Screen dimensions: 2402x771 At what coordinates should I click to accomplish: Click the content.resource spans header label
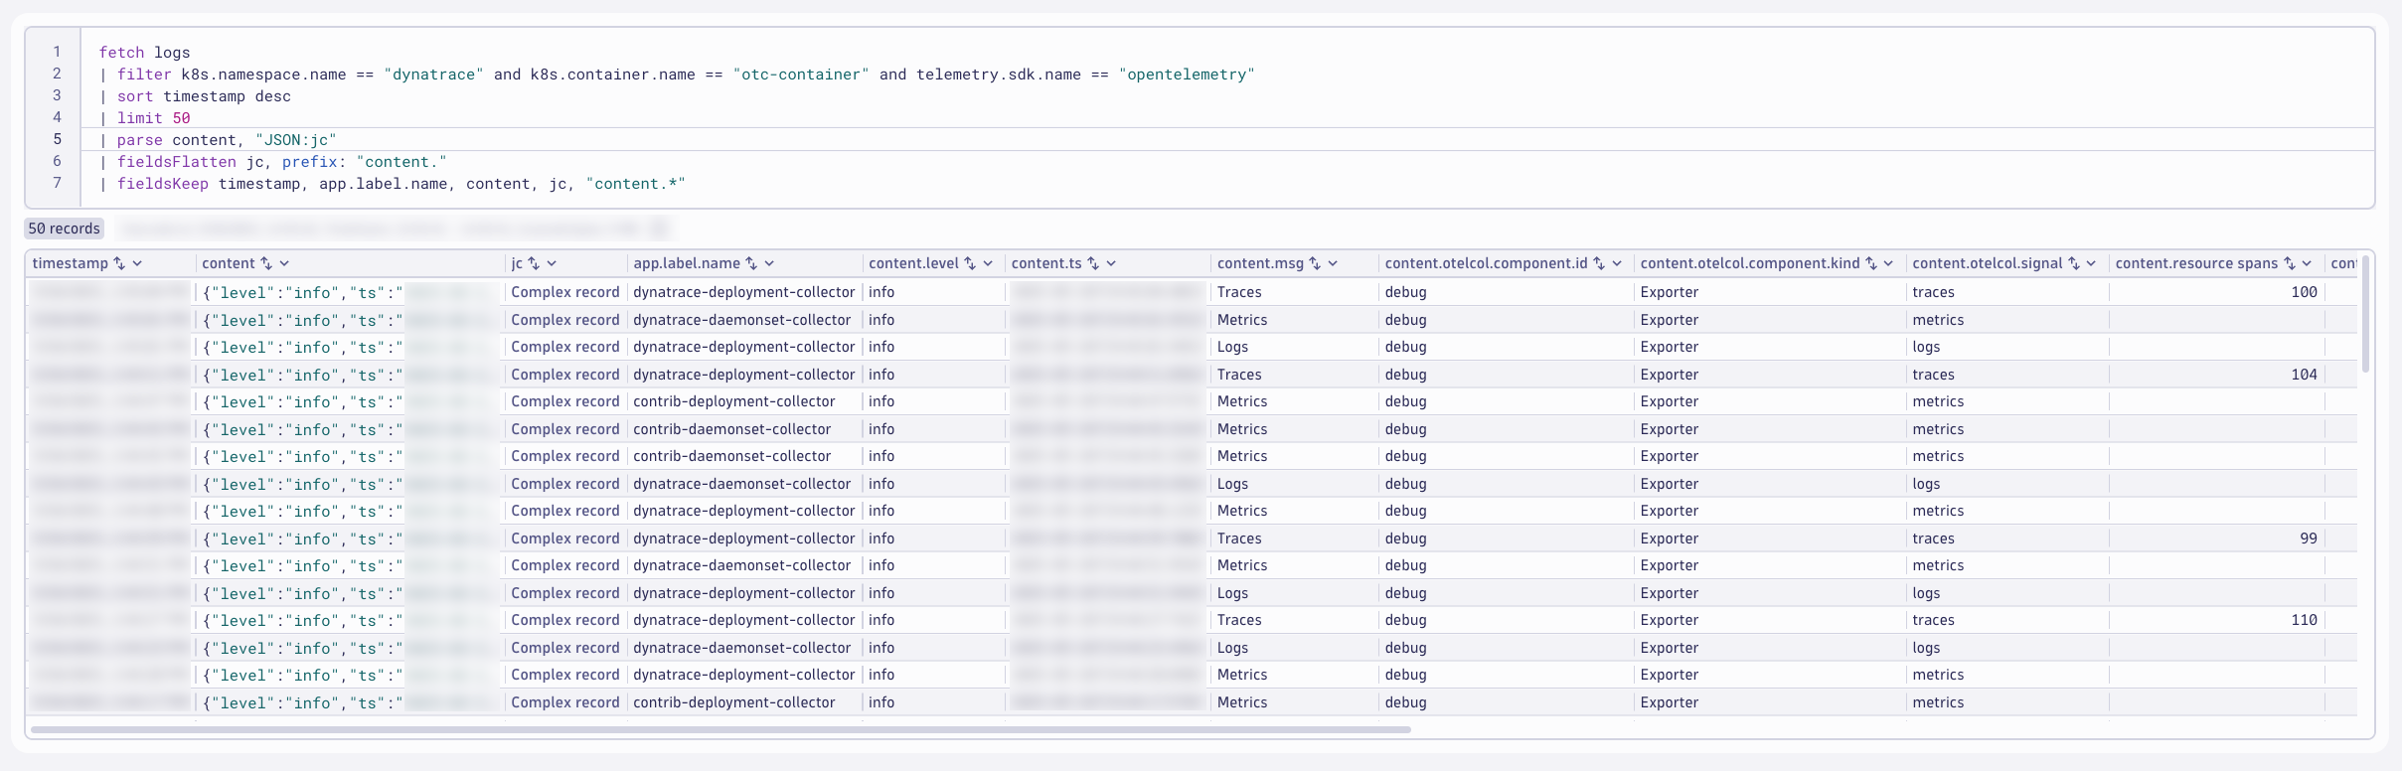(2196, 263)
